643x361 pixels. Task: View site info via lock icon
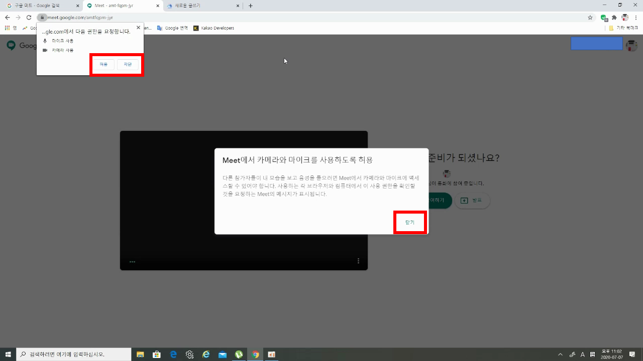[x=43, y=18]
